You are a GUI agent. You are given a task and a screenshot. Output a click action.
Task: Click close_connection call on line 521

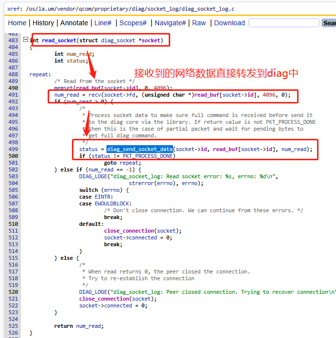(x=104, y=299)
